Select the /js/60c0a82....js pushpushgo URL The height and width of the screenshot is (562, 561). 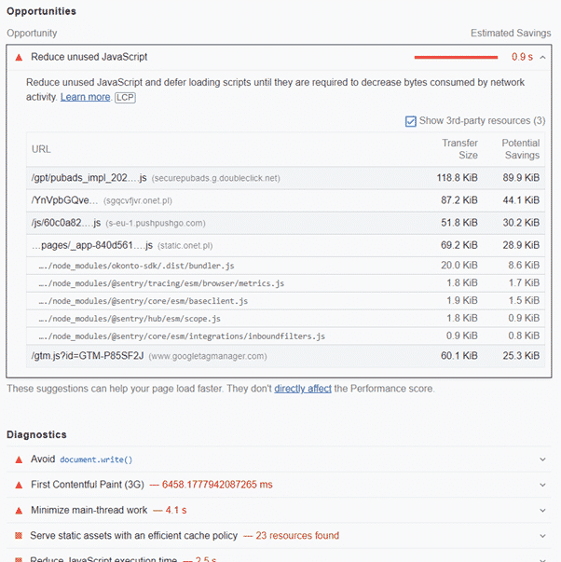click(x=118, y=223)
